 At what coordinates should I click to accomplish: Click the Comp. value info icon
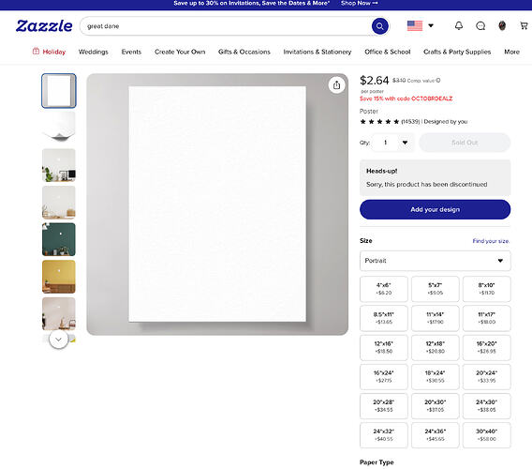438,81
